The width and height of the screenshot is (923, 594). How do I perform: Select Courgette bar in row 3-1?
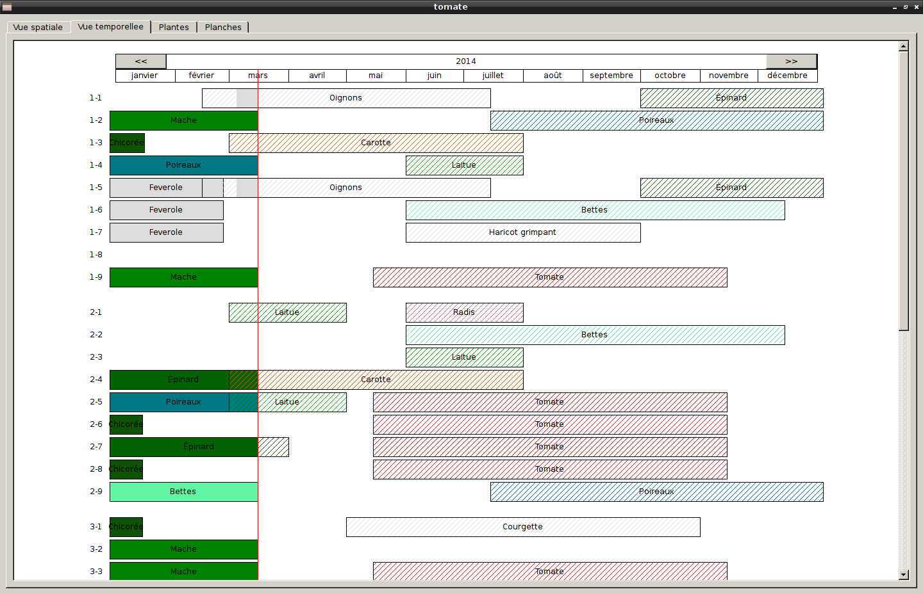[523, 527]
